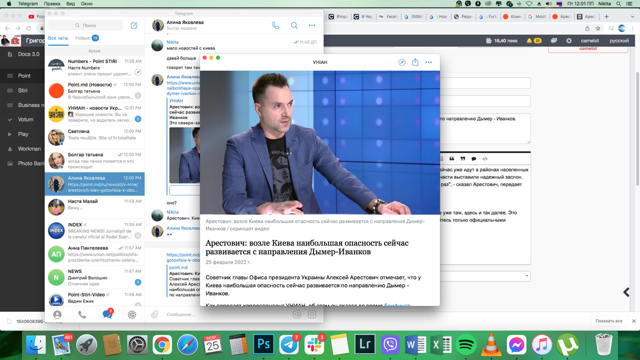Call Алина Яковлева via phone icon
The image size is (640, 360).
coord(275,25)
